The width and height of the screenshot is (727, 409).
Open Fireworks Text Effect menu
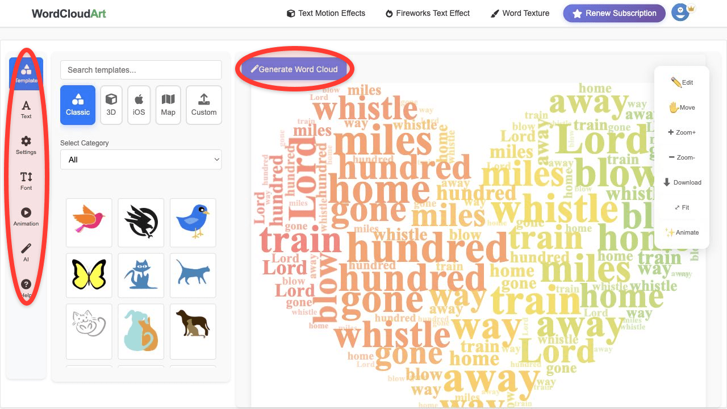click(428, 13)
